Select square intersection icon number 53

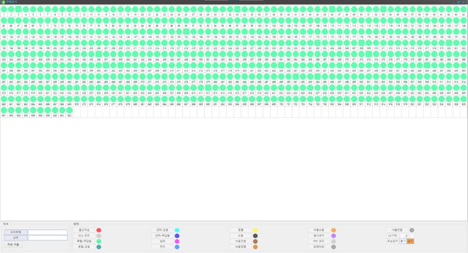pyautogui.click(x=383, y=9)
